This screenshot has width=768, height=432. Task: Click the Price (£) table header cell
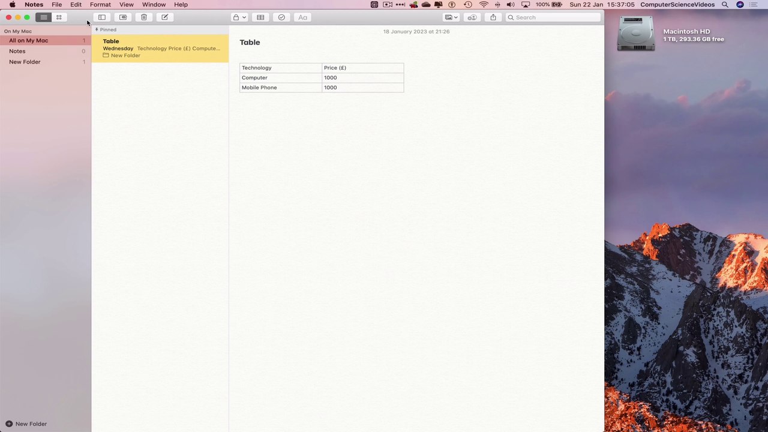[363, 68]
